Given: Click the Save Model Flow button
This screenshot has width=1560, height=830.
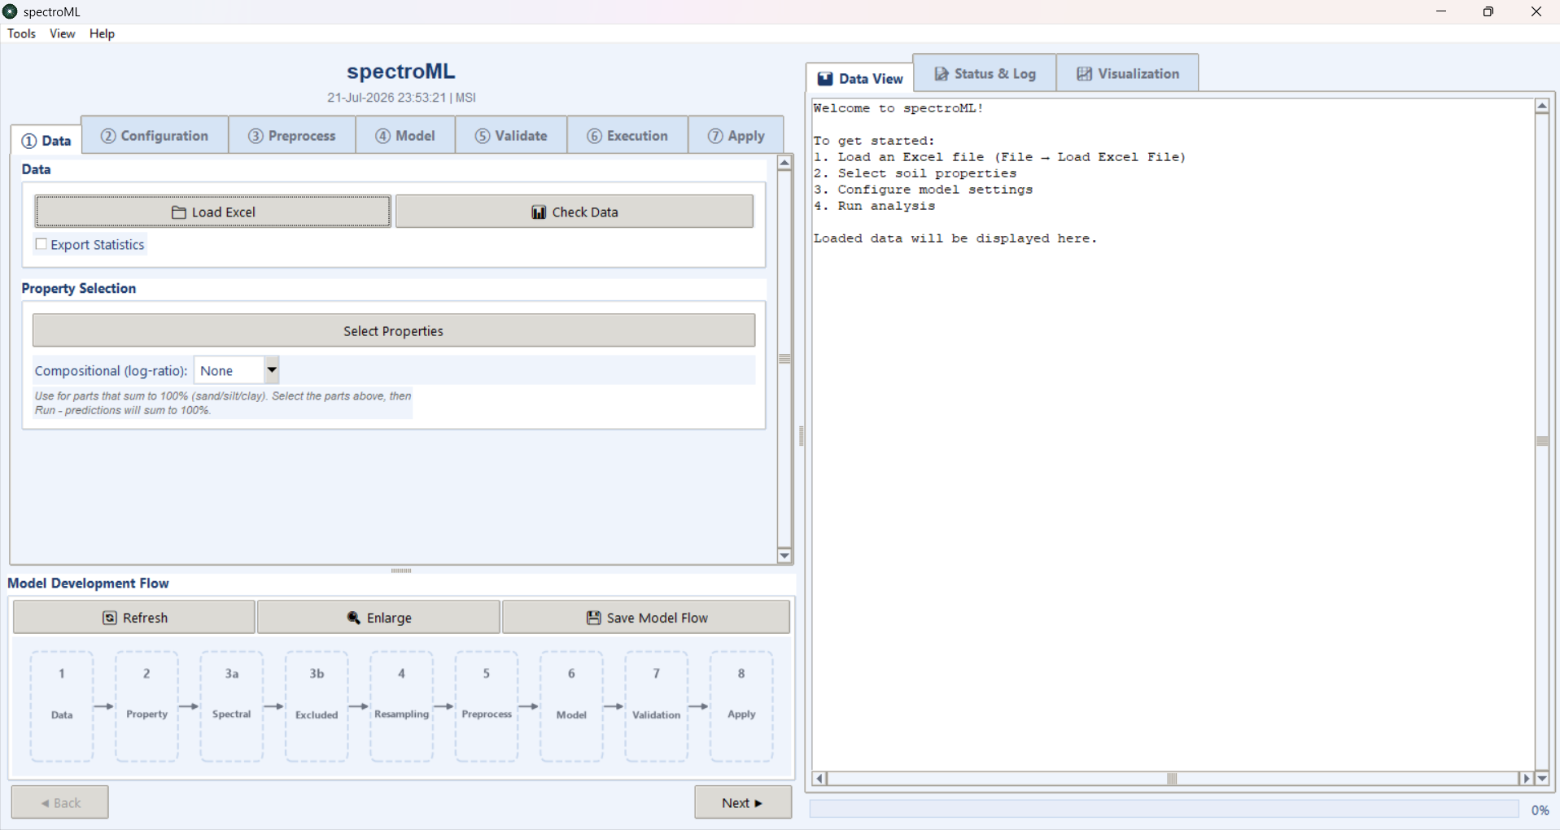Looking at the screenshot, I should (646, 618).
